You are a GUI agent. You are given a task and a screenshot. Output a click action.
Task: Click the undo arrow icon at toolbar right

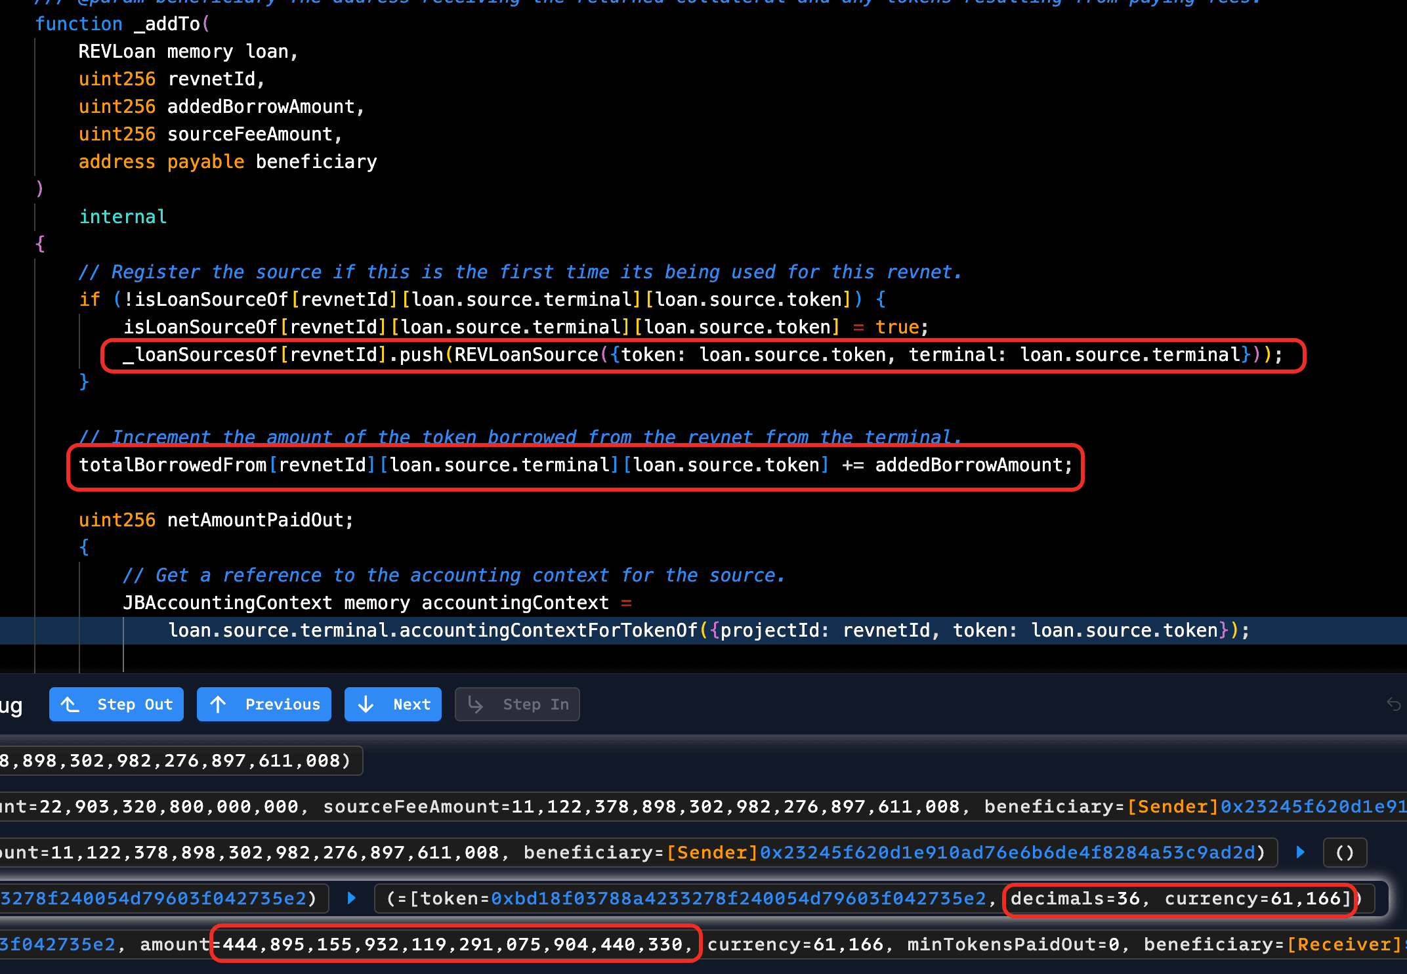tap(1394, 704)
